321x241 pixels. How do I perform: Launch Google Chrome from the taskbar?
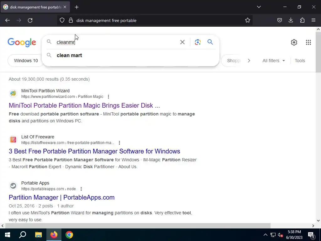(69, 235)
